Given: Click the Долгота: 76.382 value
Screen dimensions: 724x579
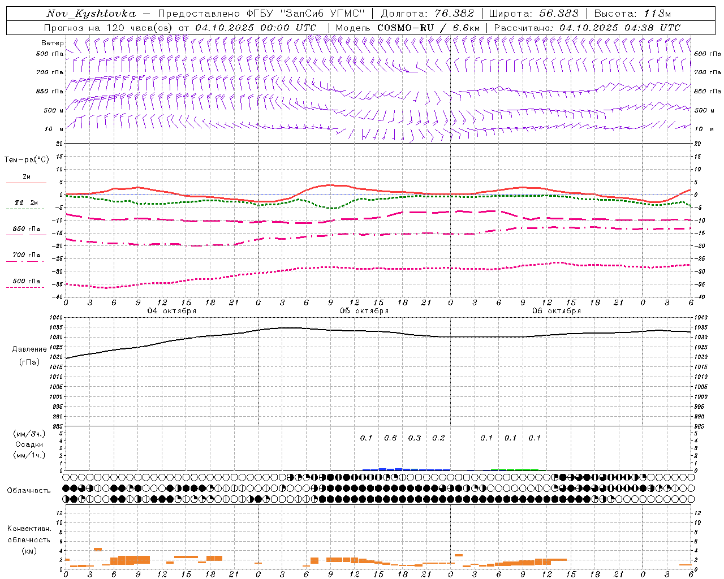Looking at the screenshot, I should (x=429, y=14).
